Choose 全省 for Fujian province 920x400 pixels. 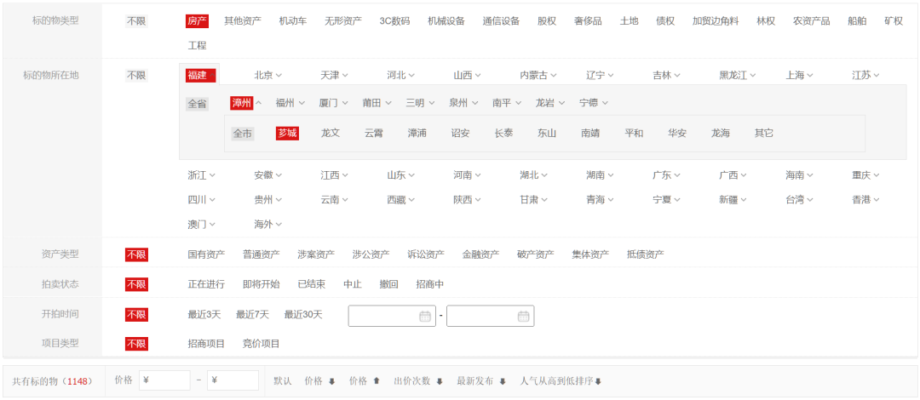click(197, 104)
